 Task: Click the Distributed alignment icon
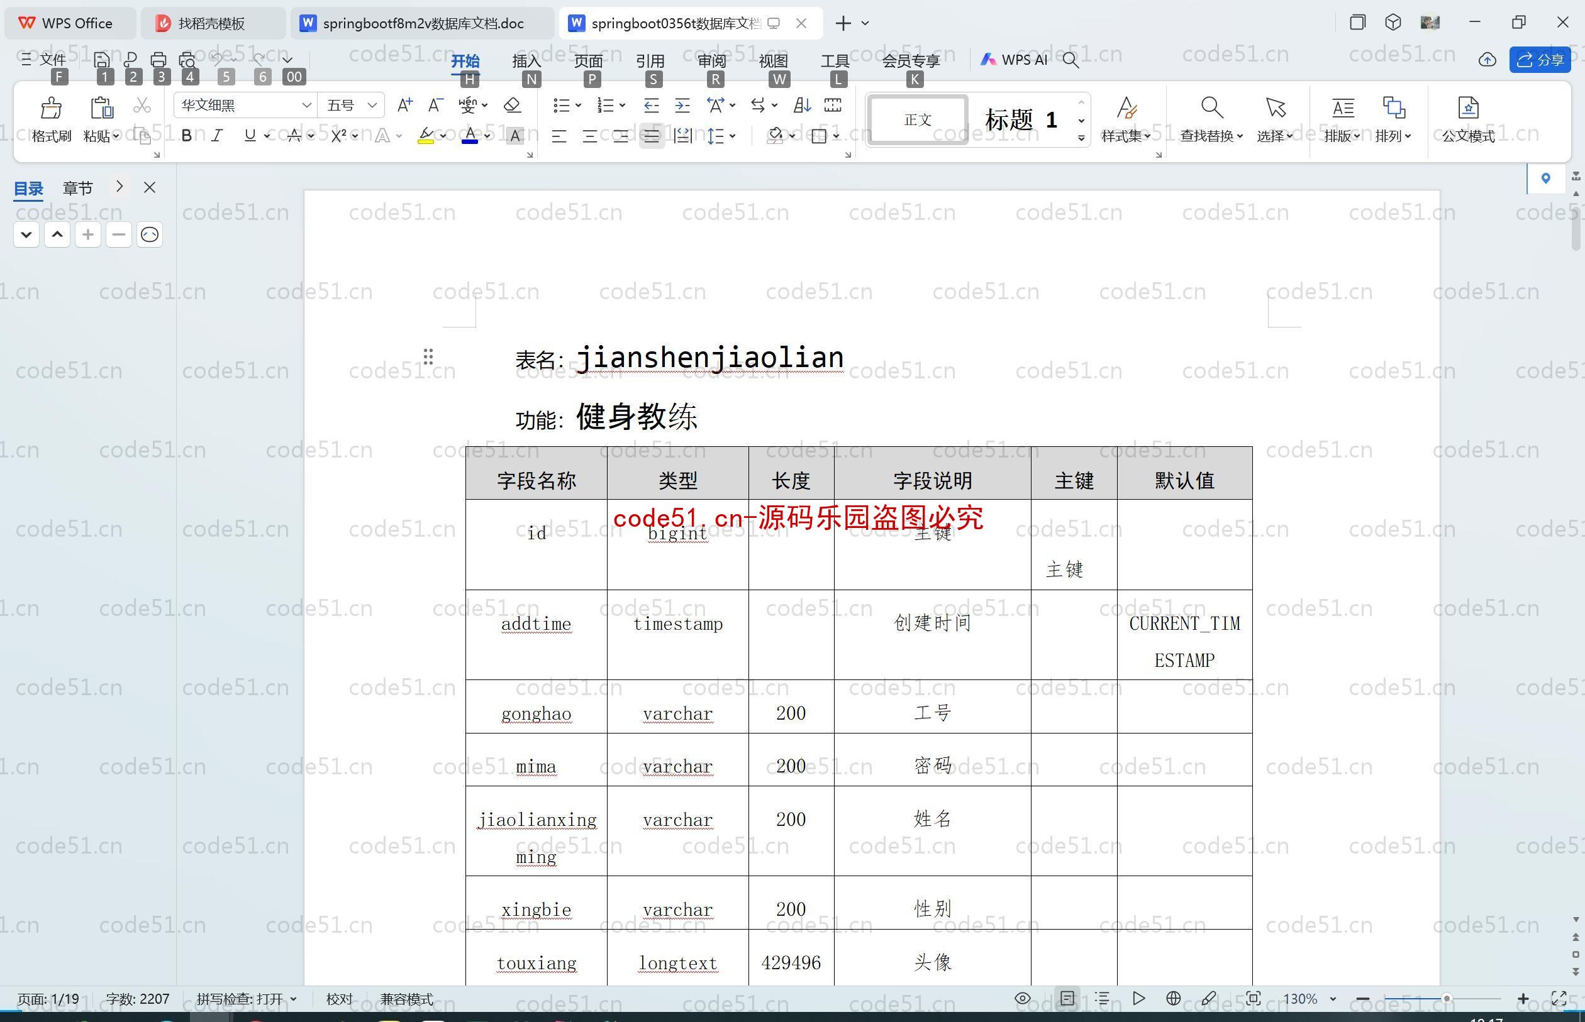(682, 136)
